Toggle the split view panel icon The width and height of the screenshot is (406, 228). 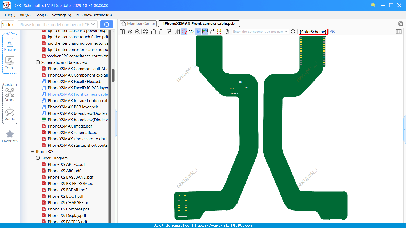coord(122,32)
